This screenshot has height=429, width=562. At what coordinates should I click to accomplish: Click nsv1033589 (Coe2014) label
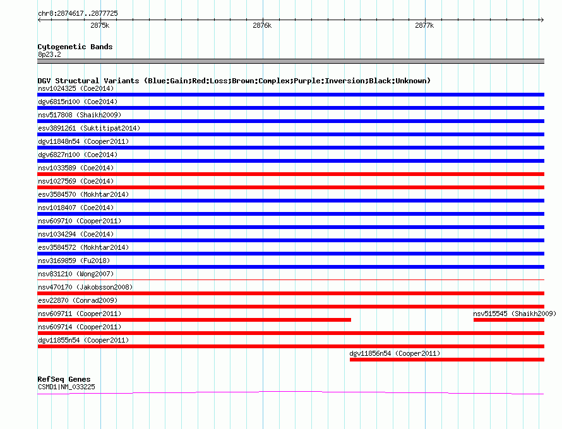(x=76, y=168)
